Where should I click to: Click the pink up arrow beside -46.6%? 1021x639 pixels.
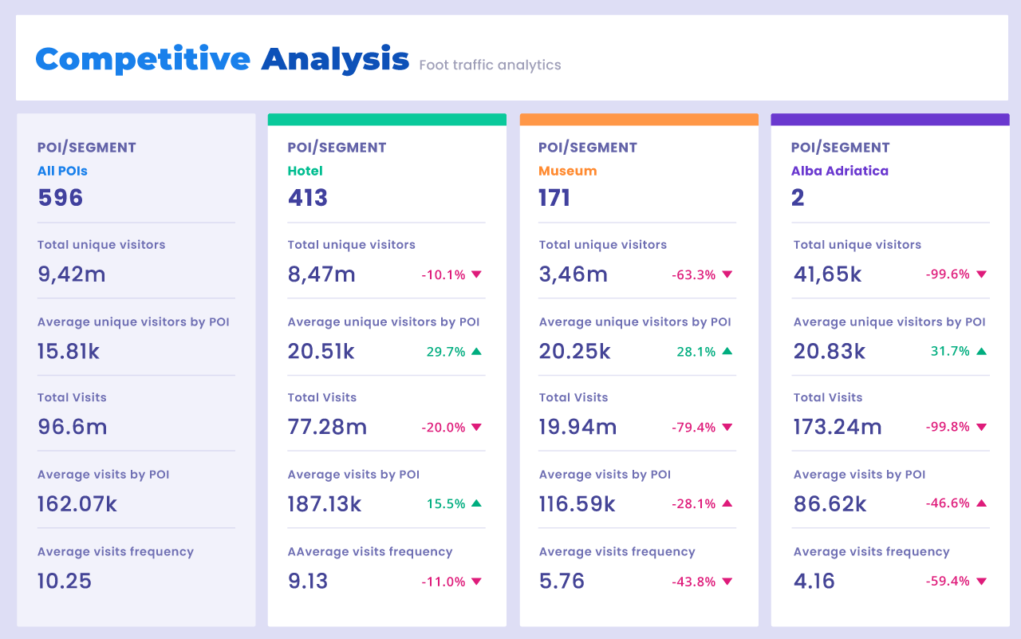click(x=981, y=503)
